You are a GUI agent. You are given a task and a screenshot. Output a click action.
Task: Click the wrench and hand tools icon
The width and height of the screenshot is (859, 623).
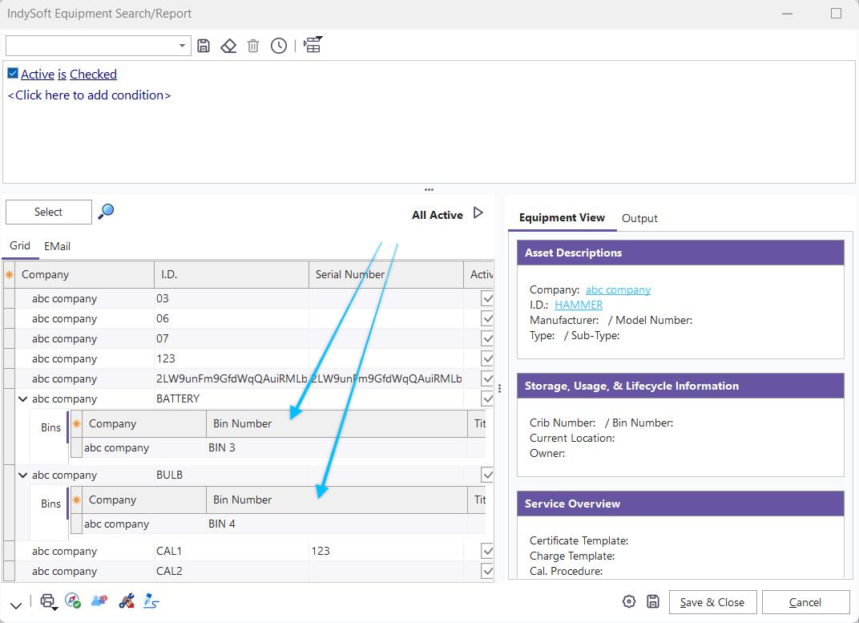(x=126, y=601)
